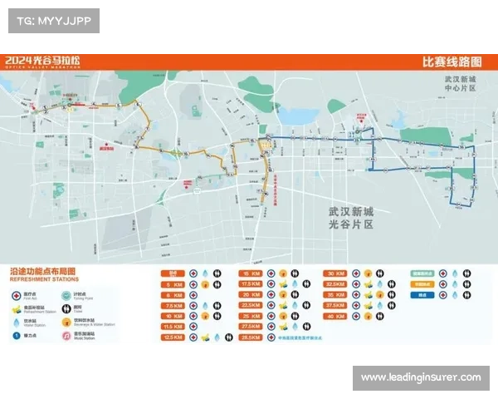Click the toilet icon in the 10 KM row
Screen dimensions: 498x399
click(x=217, y=316)
